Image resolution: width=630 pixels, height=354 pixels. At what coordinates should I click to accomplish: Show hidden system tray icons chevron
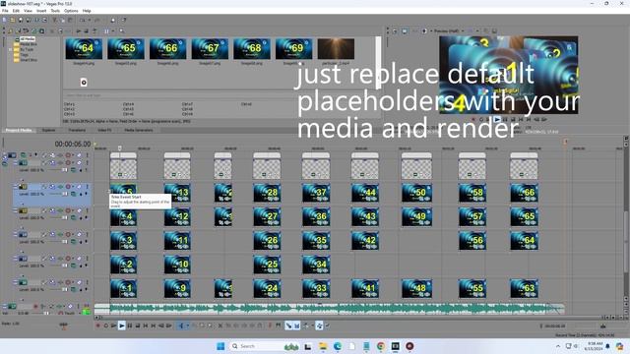[558, 346]
